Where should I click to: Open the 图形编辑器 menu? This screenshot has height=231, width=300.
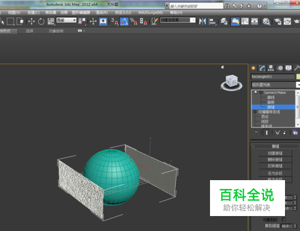pos(81,13)
